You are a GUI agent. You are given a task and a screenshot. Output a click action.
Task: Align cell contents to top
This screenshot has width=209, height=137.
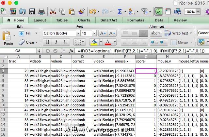pyautogui.click(x=125, y=33)
